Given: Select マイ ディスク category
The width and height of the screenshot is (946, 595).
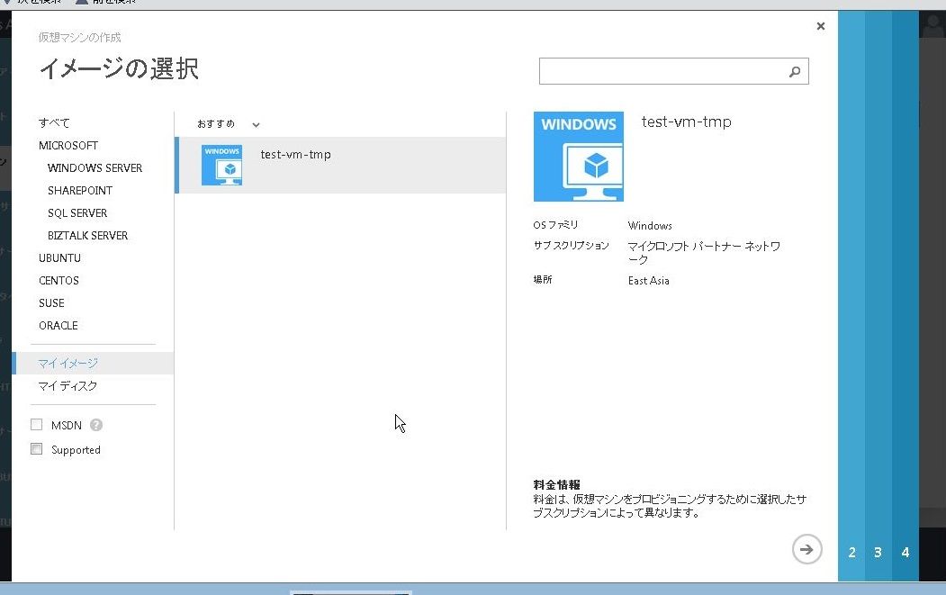Looking at the screenshot, I should [68, 386].
